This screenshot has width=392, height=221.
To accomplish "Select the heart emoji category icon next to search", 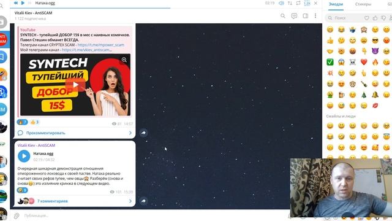I will point(366,18).
